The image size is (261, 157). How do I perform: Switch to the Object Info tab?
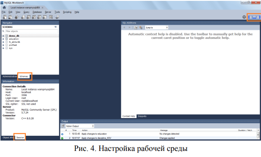[x=8, y=138]
